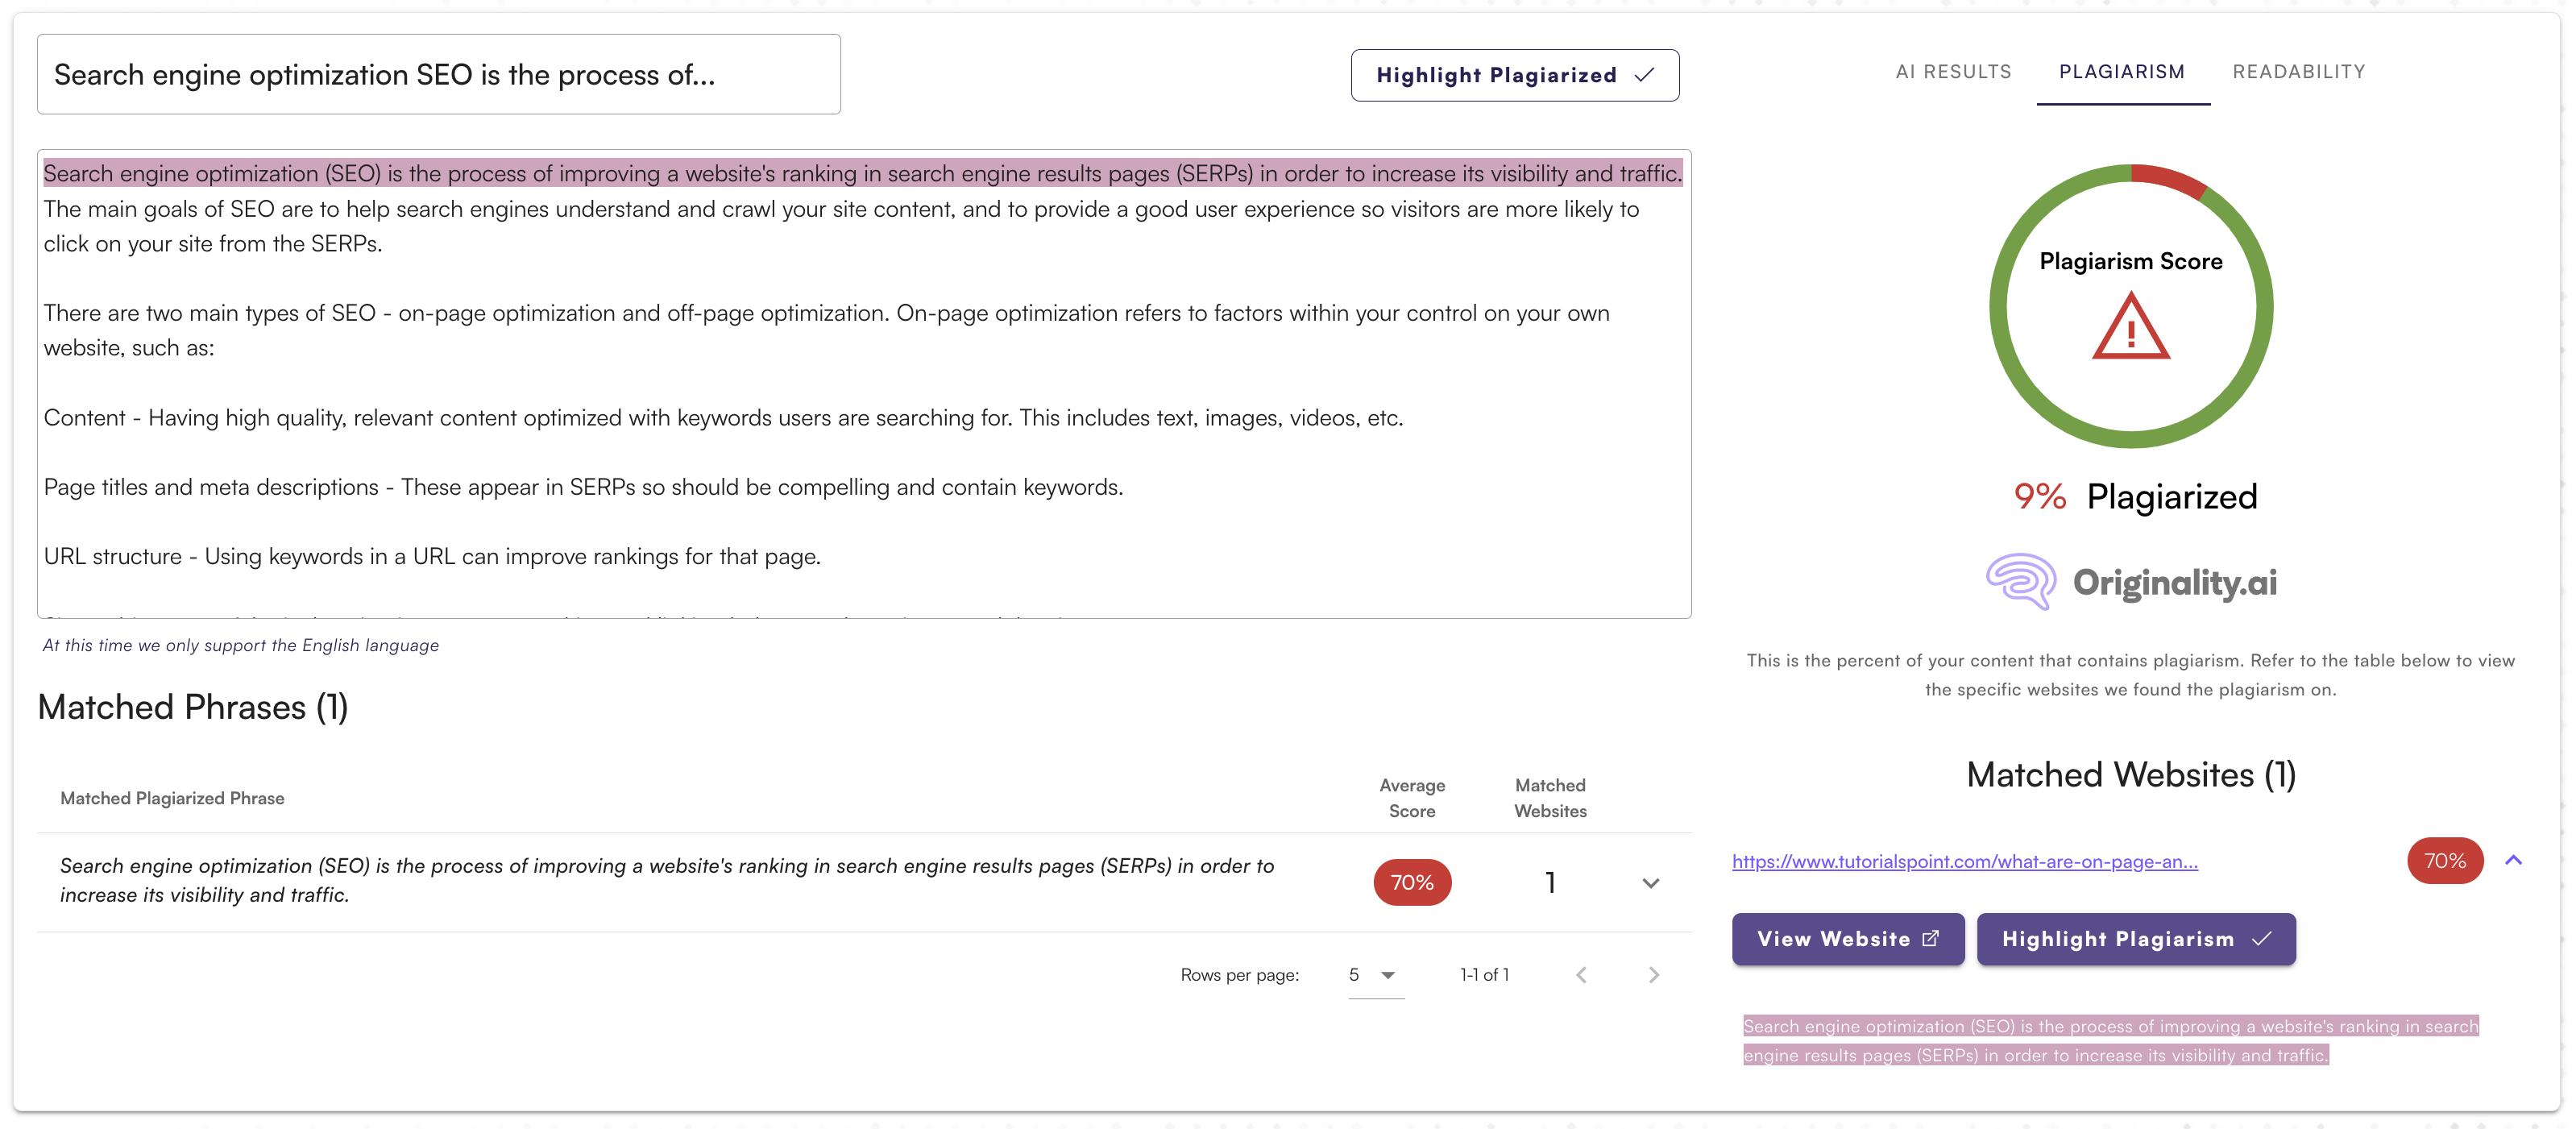
Task: Click the tutorialspoint.com matched website link
Action: 1968,860
